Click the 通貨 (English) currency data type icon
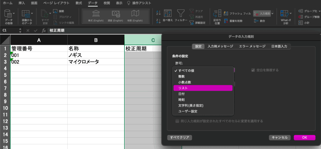 [x=116, y=14]
